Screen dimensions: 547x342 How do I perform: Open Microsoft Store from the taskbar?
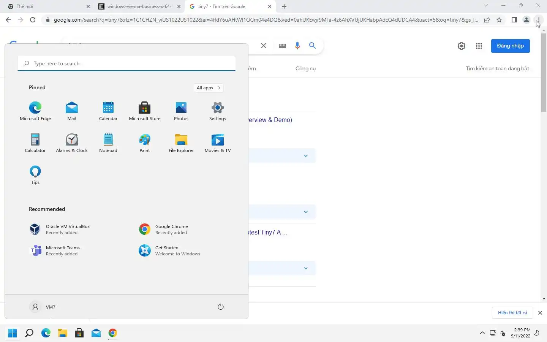[x=79, y=333]
